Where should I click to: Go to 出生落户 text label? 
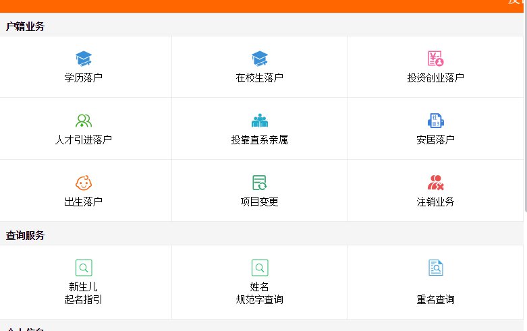(x=84, y=202)
